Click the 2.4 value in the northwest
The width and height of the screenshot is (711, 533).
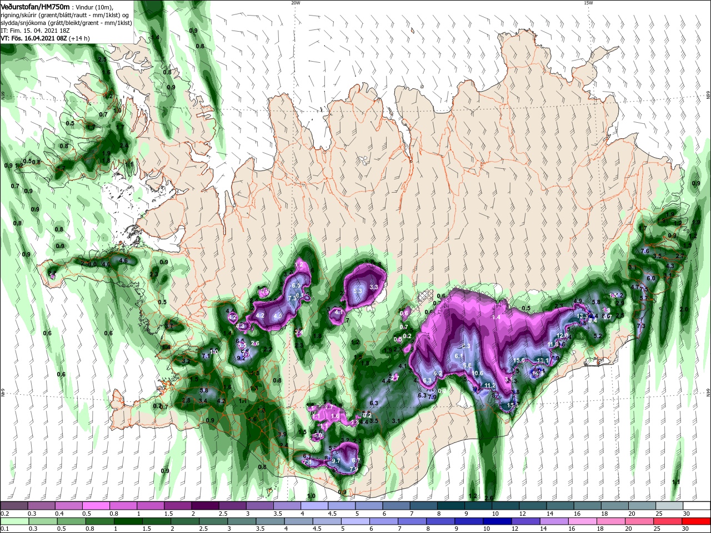click(x=124, y=145)
